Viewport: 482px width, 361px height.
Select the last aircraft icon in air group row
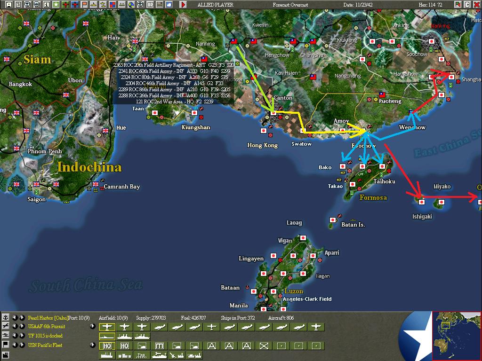click(316, 327)
